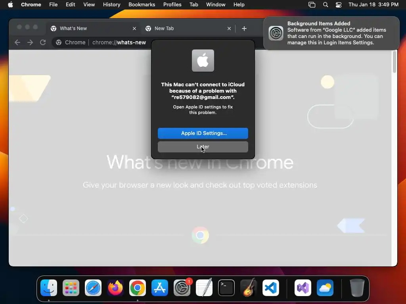Go back in Chrome
This screenshot has height=304, width=406.
pos(17,42)
